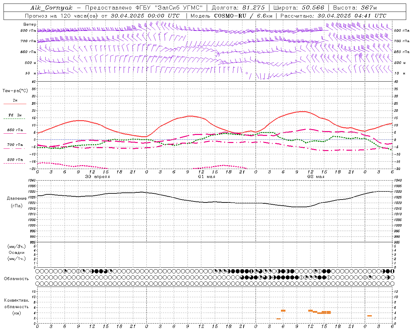Select the provider text ФГБУ "ЗапСиб УГМС"

[x=169, y=8]
